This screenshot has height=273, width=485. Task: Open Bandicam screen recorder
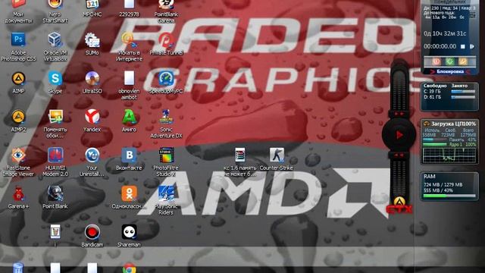coord(92,232)
